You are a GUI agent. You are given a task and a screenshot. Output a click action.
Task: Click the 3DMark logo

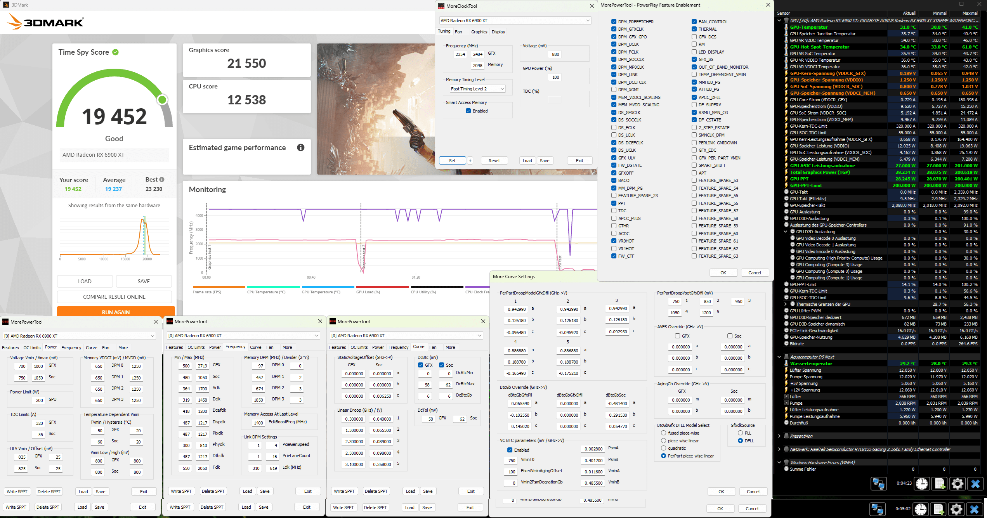pyautogui.click(x=45, y=22)
